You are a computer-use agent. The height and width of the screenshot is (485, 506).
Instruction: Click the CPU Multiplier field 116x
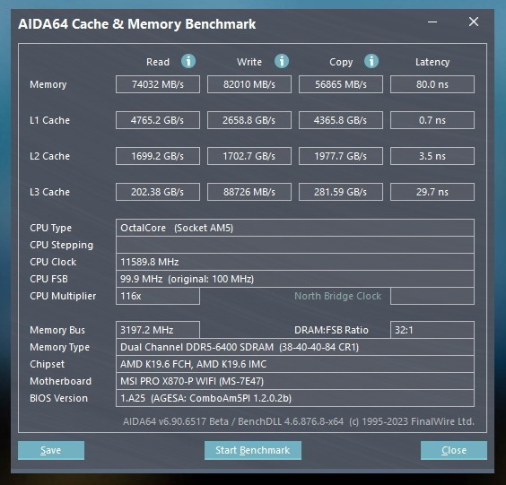tap(158, 296)
